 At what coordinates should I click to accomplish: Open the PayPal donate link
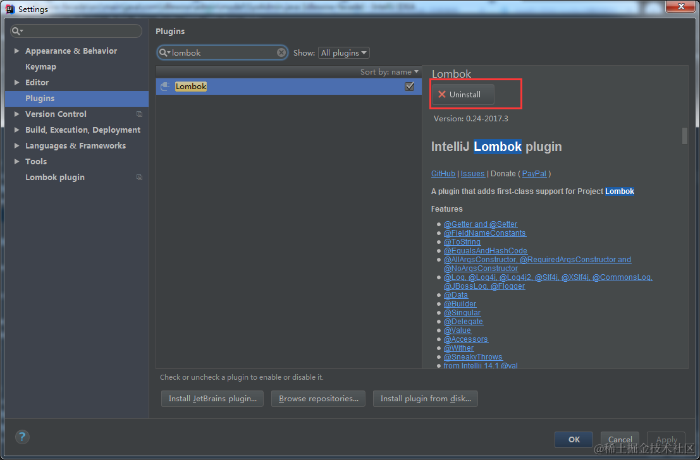click(x=534, y=174)
